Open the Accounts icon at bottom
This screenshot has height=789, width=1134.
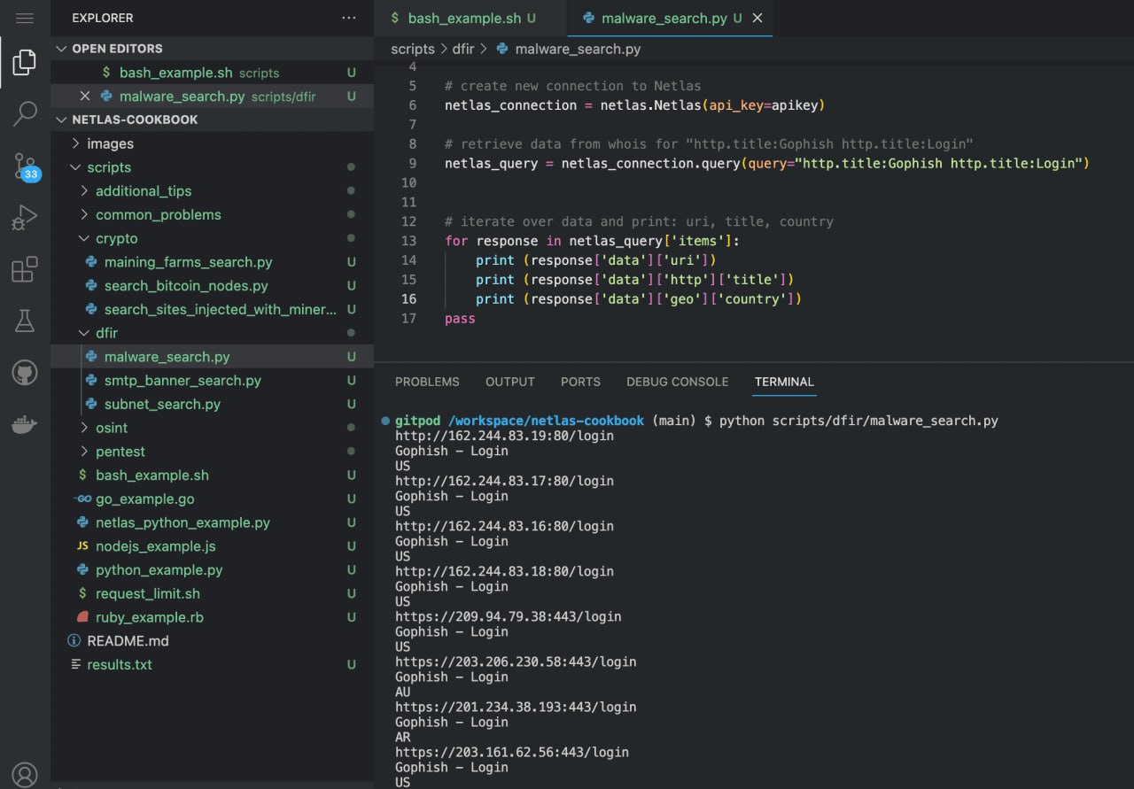[25, 774]
